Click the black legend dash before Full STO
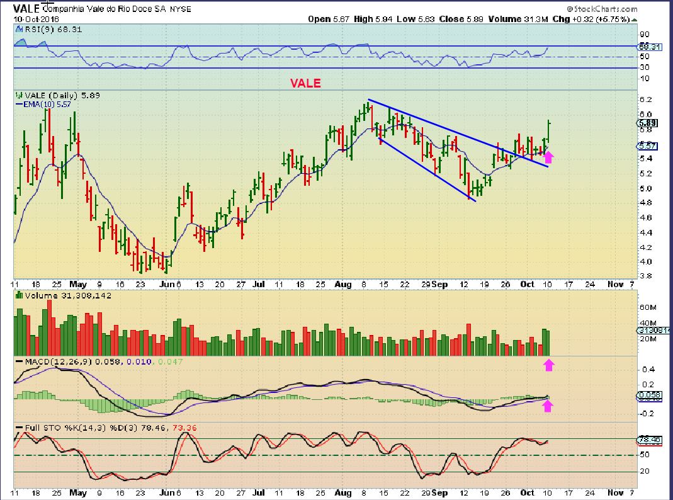 (x=20, y=428)
